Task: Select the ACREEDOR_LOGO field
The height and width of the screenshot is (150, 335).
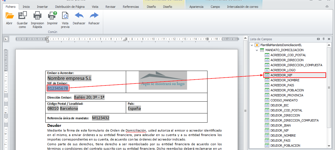Action: (x=283, y=70)
